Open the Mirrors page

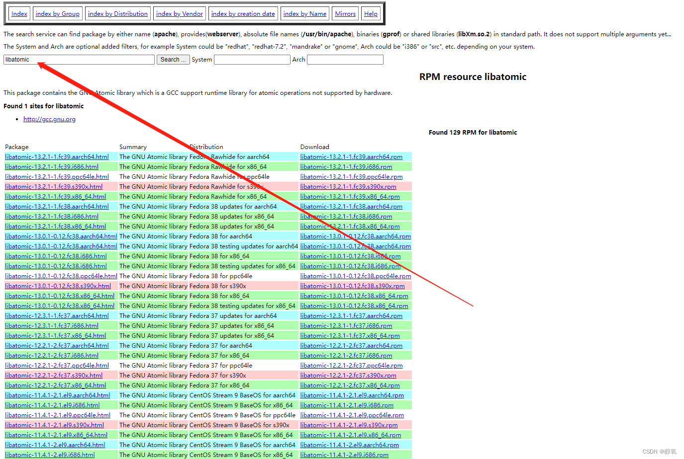click(345, 13)
